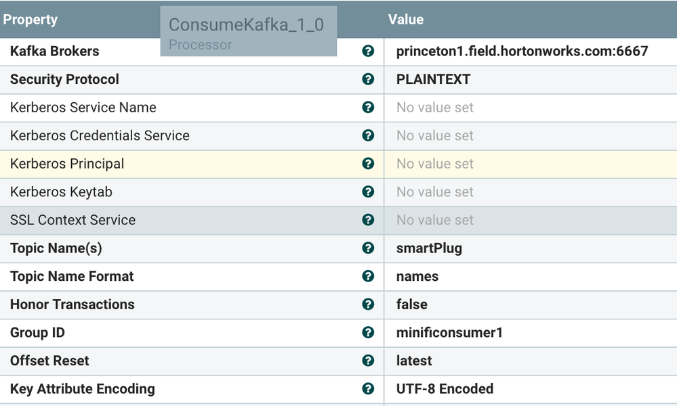This screenshot has height=406, width=677.
Task: Click the Honor Transactions help icon
Action: coord(368,304)
